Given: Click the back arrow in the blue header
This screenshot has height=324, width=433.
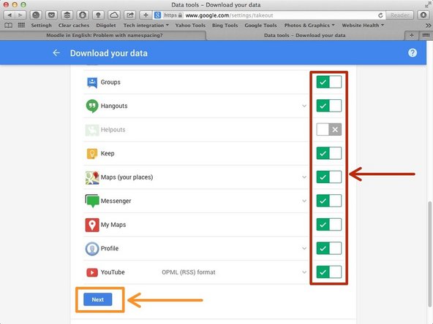Looking at the screenshot, I should pyautogui.click(x=56, y=53).
